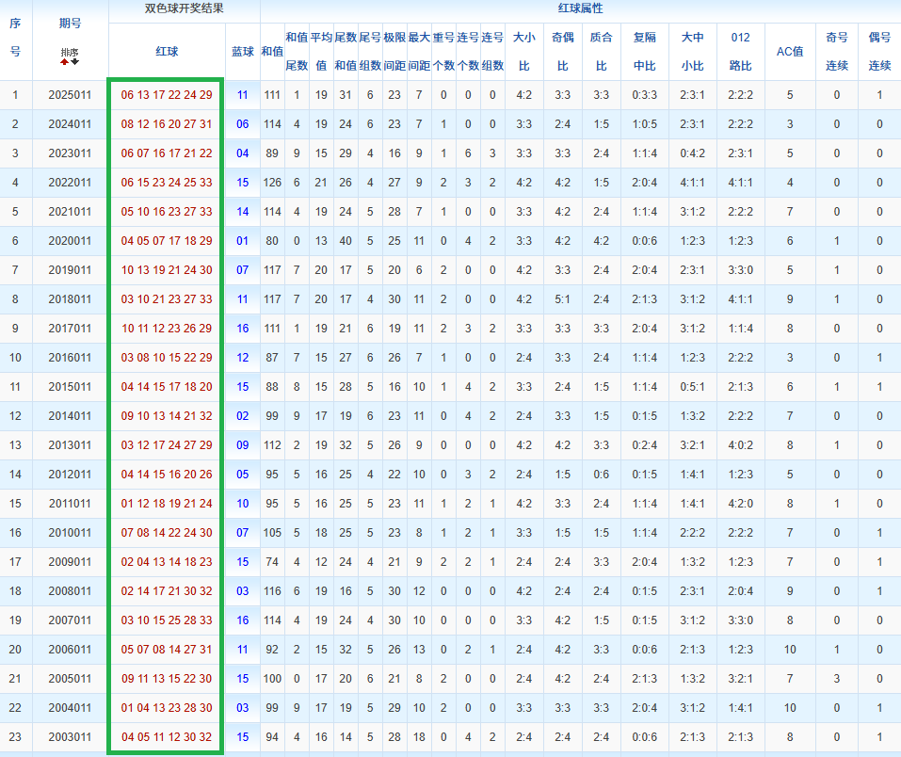Screen dimensions: 901x757
Task: Click the 蓝球 column header
Action: point(242,51)
